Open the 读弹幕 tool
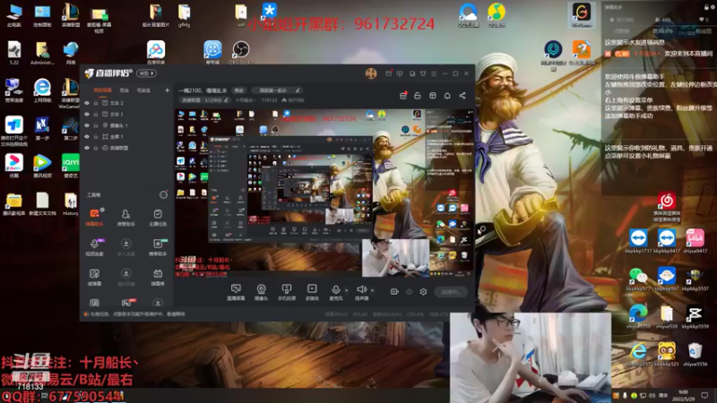Viewport: 717px width, 403px height. click(x=94, y=277)
